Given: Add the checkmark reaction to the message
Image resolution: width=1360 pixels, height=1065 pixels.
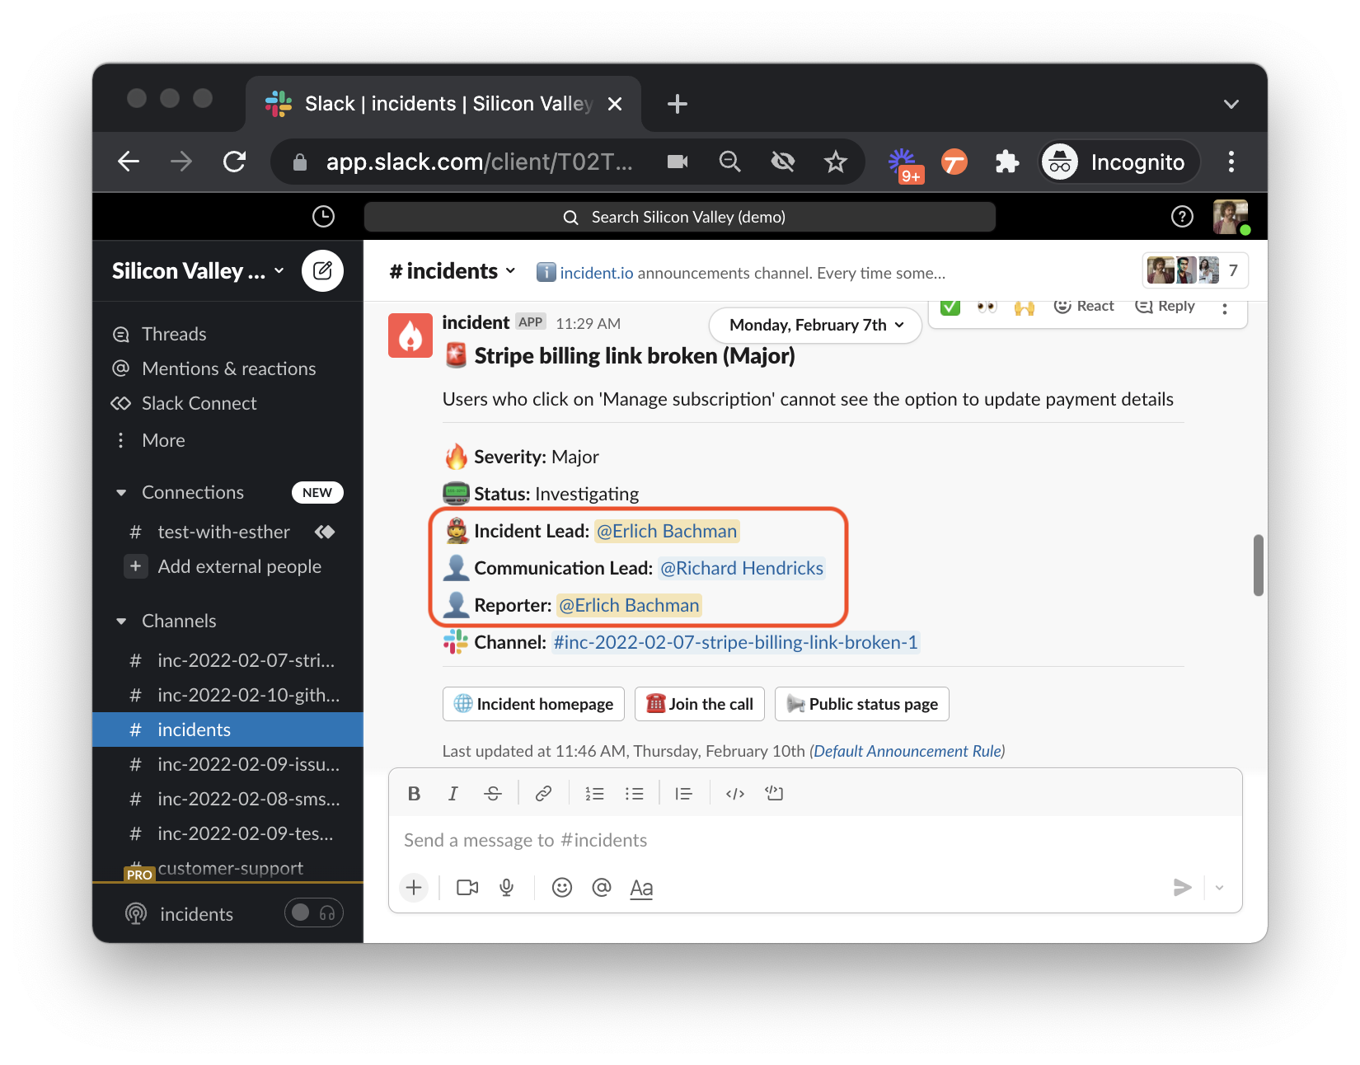Looking at the screenshot, I should click(x=950, y=307).
